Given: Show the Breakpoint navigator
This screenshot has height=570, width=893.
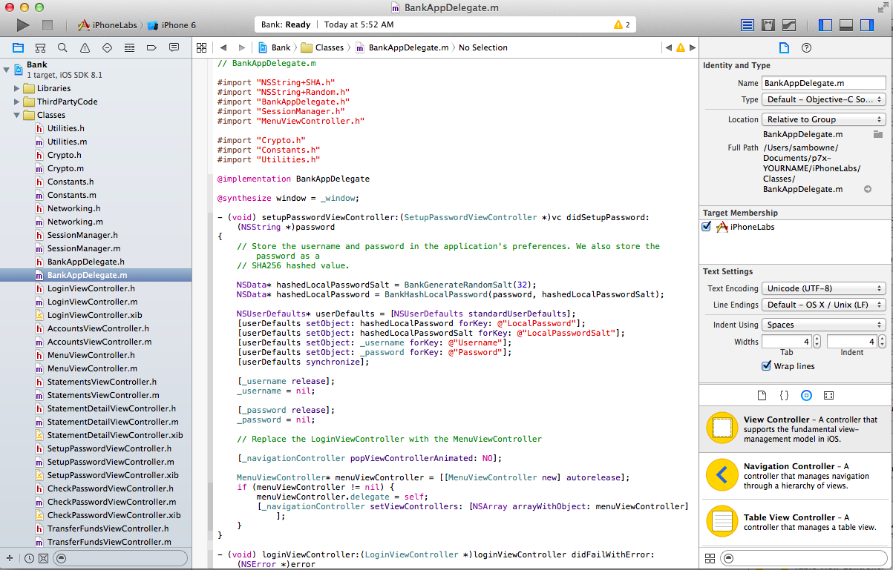Looking at the screenshot, I should [151, 47].
